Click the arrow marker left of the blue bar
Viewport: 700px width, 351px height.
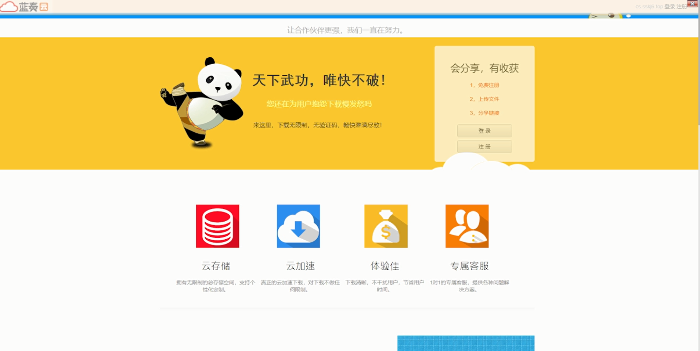pyautogui.click(x=593, y=16)
